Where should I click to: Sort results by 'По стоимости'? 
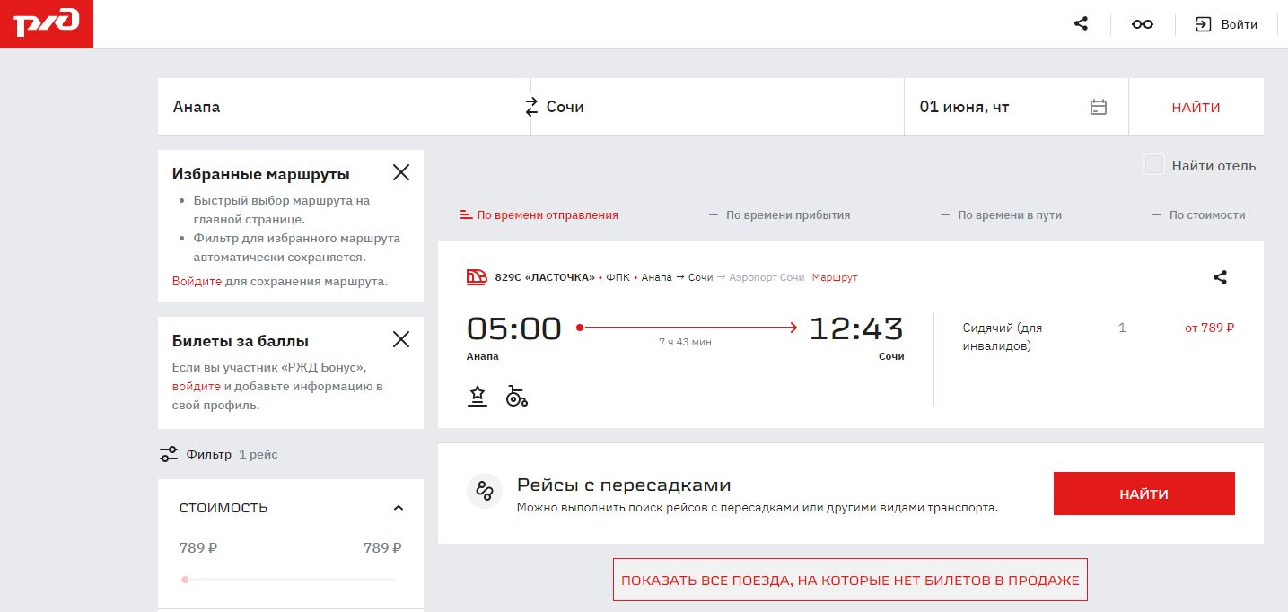click(x=1198, y=215)
